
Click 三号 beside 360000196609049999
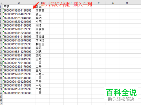coord(42,59)
